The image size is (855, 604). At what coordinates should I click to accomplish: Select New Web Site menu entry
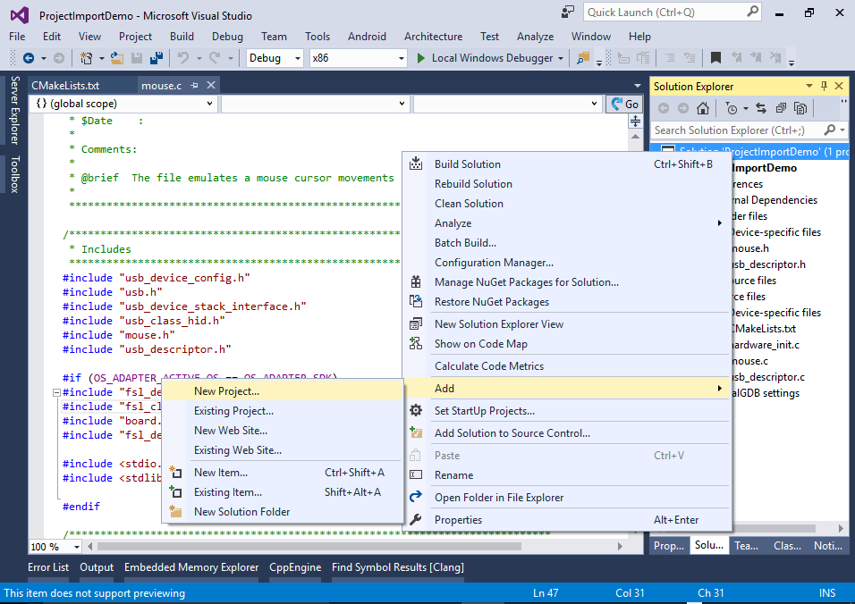pyautogui.click(x=283, y=431)
